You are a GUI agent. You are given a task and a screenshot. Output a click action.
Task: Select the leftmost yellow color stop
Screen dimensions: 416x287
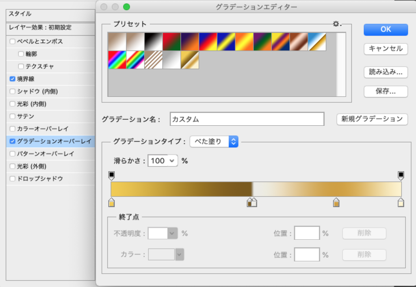[x=112, y=203]
